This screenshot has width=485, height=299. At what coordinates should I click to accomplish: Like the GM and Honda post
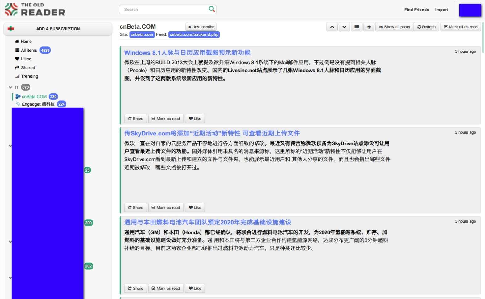[x=195, y=288]
